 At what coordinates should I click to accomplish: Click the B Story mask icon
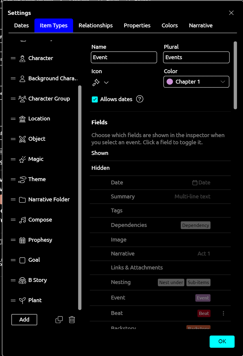[22, 280]
